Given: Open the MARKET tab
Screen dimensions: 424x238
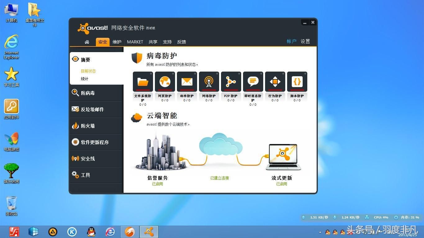Looking at the screenshot, I should point(135,42).
